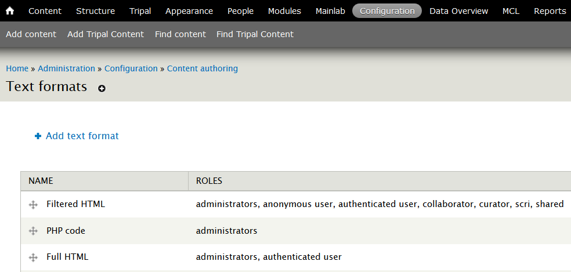The width and height of the screenshot is (571, 272).
Task: Navigate to People menu
Action: pos(240,11)
